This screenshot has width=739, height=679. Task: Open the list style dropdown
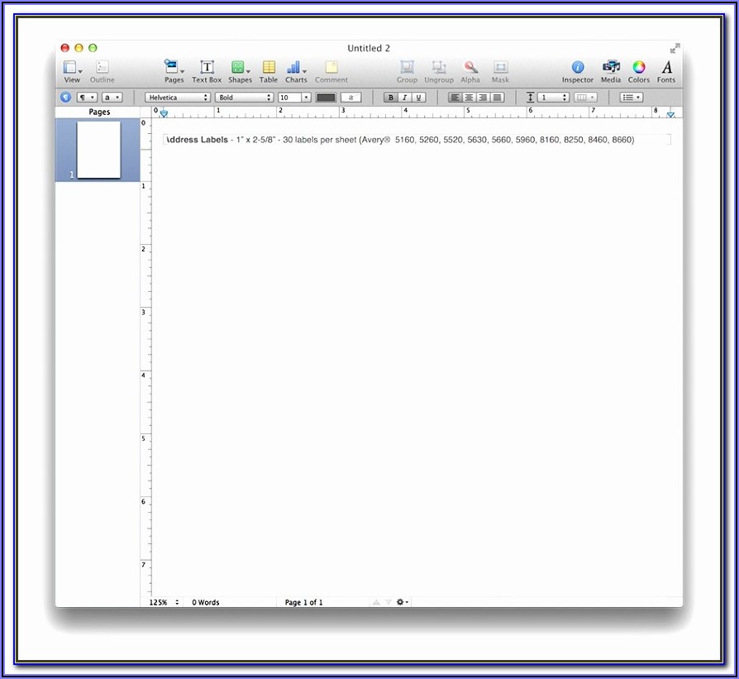pyautogui.click(x=632, y=98)
